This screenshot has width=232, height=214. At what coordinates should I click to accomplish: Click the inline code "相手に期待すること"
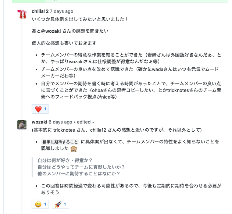pos(60,142)
